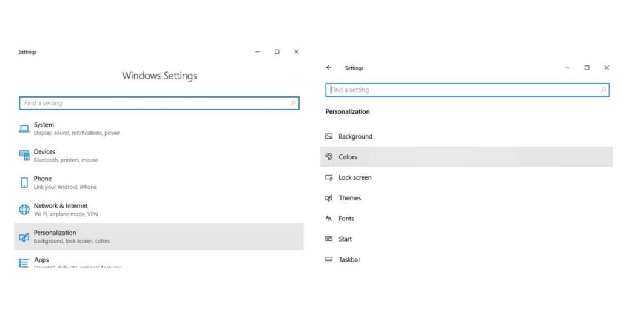This screenshot has height=321, width=623.
Task: Click the Phone icon
Action: [24, 182]
